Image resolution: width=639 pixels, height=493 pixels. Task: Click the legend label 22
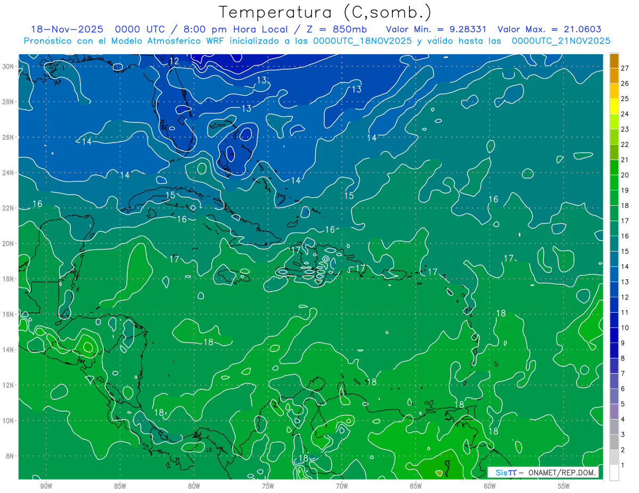pos(625,145)
